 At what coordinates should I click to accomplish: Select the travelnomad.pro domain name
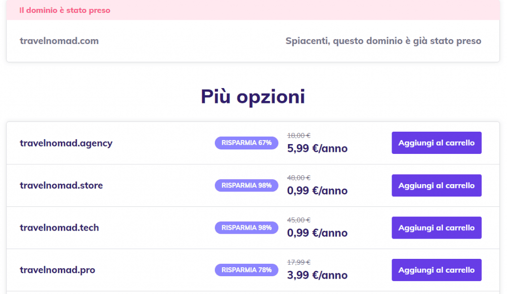pyautogui.click(x=57, y=270)
